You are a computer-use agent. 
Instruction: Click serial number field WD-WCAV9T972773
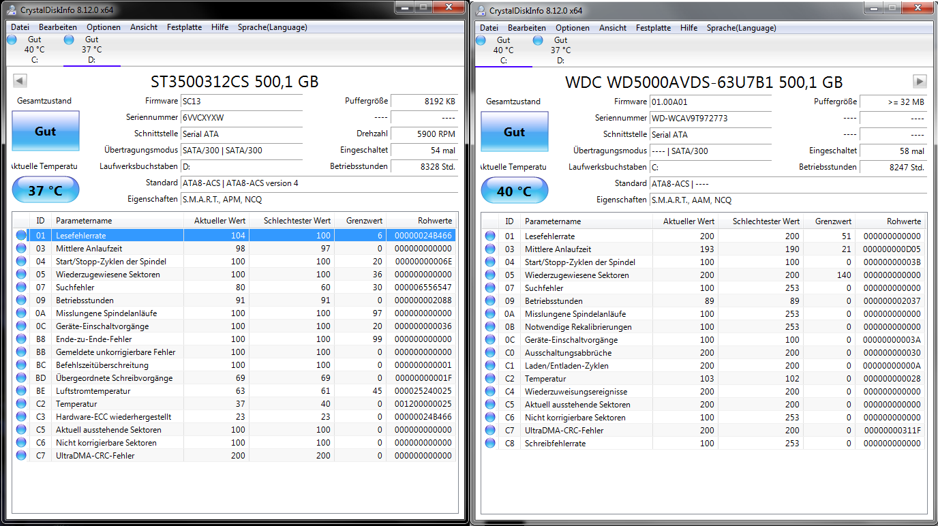click(710, 118)
